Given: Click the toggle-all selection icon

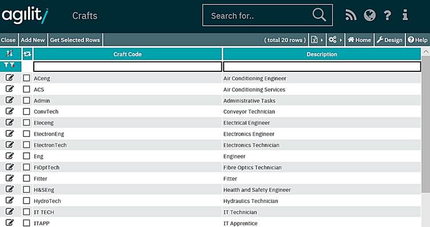Looking at the screenshot, I should (27, 54).
